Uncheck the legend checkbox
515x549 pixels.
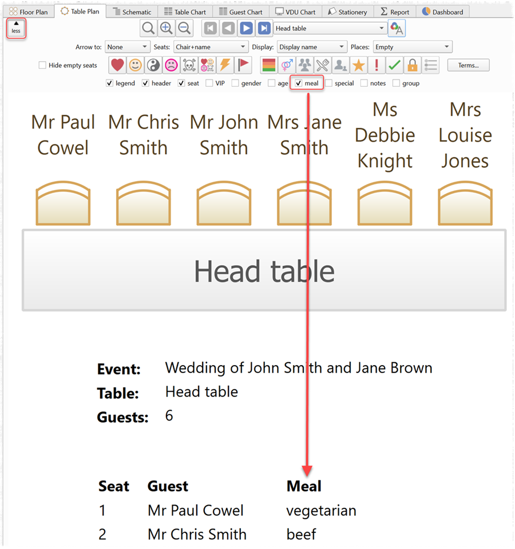coord(109,83)
